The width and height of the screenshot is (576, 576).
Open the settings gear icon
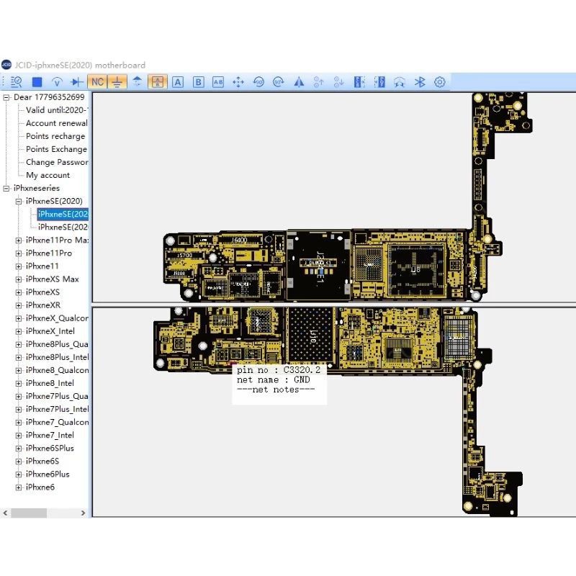(x=440, y=81)
